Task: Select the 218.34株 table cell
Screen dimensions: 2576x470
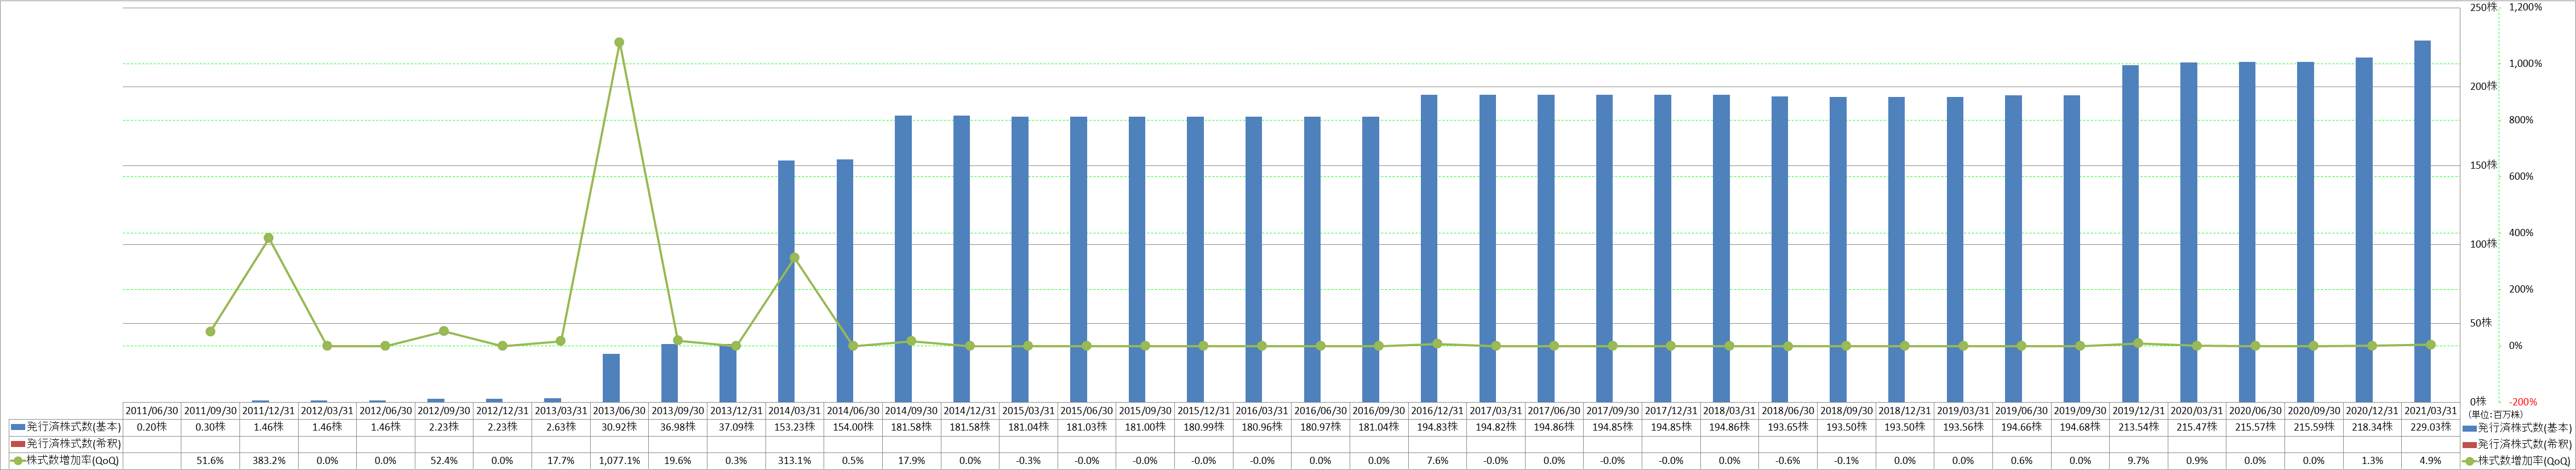Action: pyautogui.click(x=2372, y=427)
